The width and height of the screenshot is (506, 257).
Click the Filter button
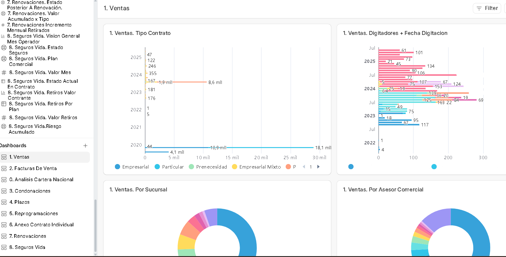487,8
